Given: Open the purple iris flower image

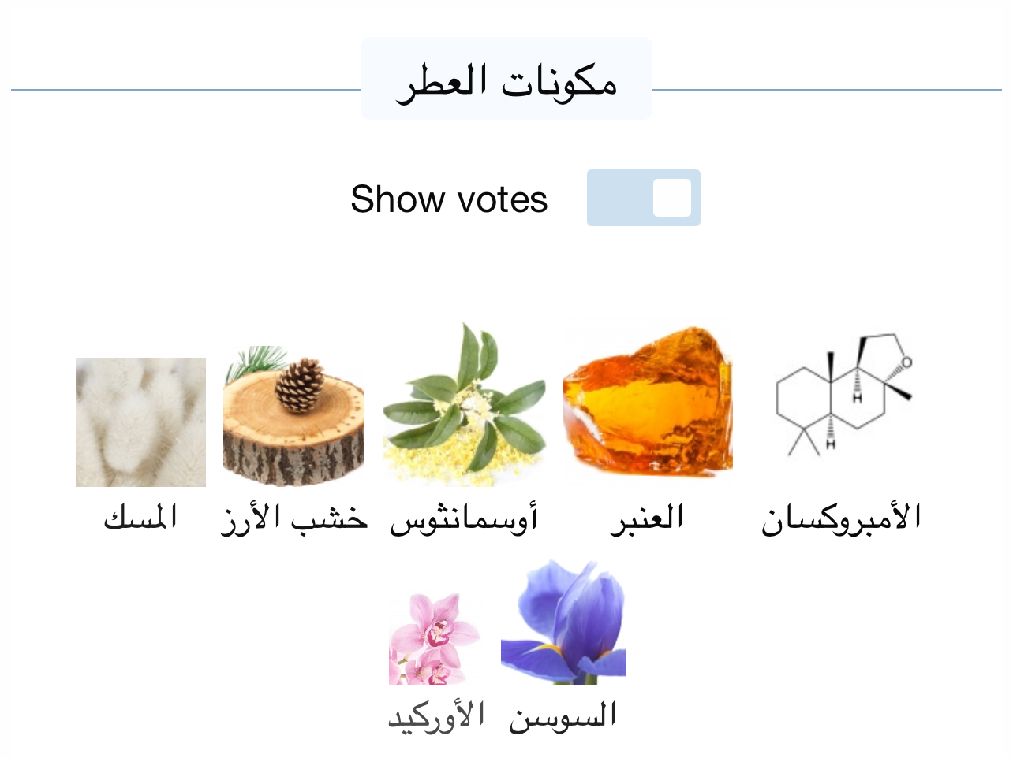Looking at the screenshot, I should click(x=563, y=622).
